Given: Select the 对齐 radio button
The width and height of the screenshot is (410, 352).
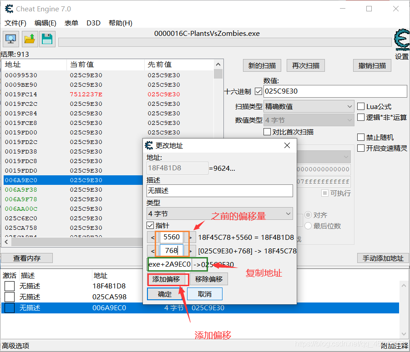Looking at the screenshot, I should 308,215.
